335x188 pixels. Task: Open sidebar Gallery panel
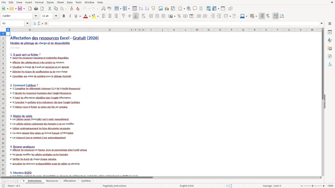pos(330,48)
